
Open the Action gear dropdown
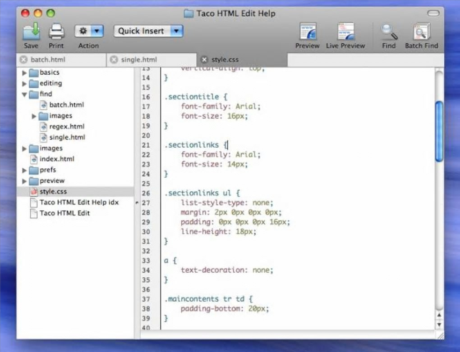coord(89,31)
